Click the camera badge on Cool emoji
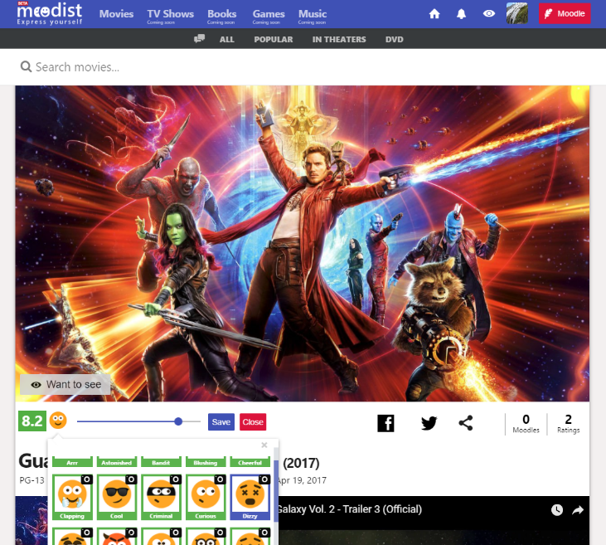 click(132, 479)
